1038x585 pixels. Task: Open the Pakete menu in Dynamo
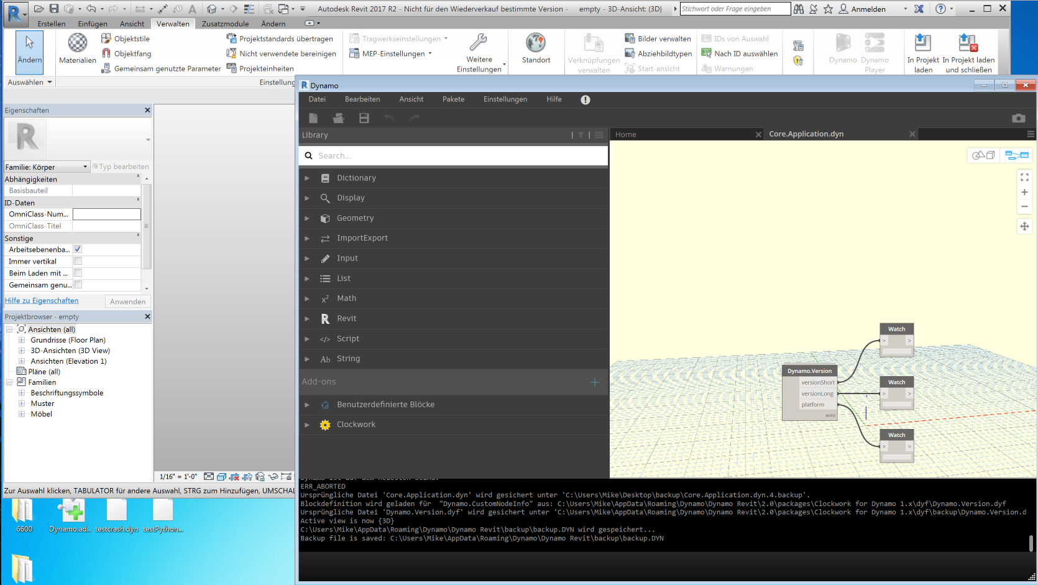(453, 99)
